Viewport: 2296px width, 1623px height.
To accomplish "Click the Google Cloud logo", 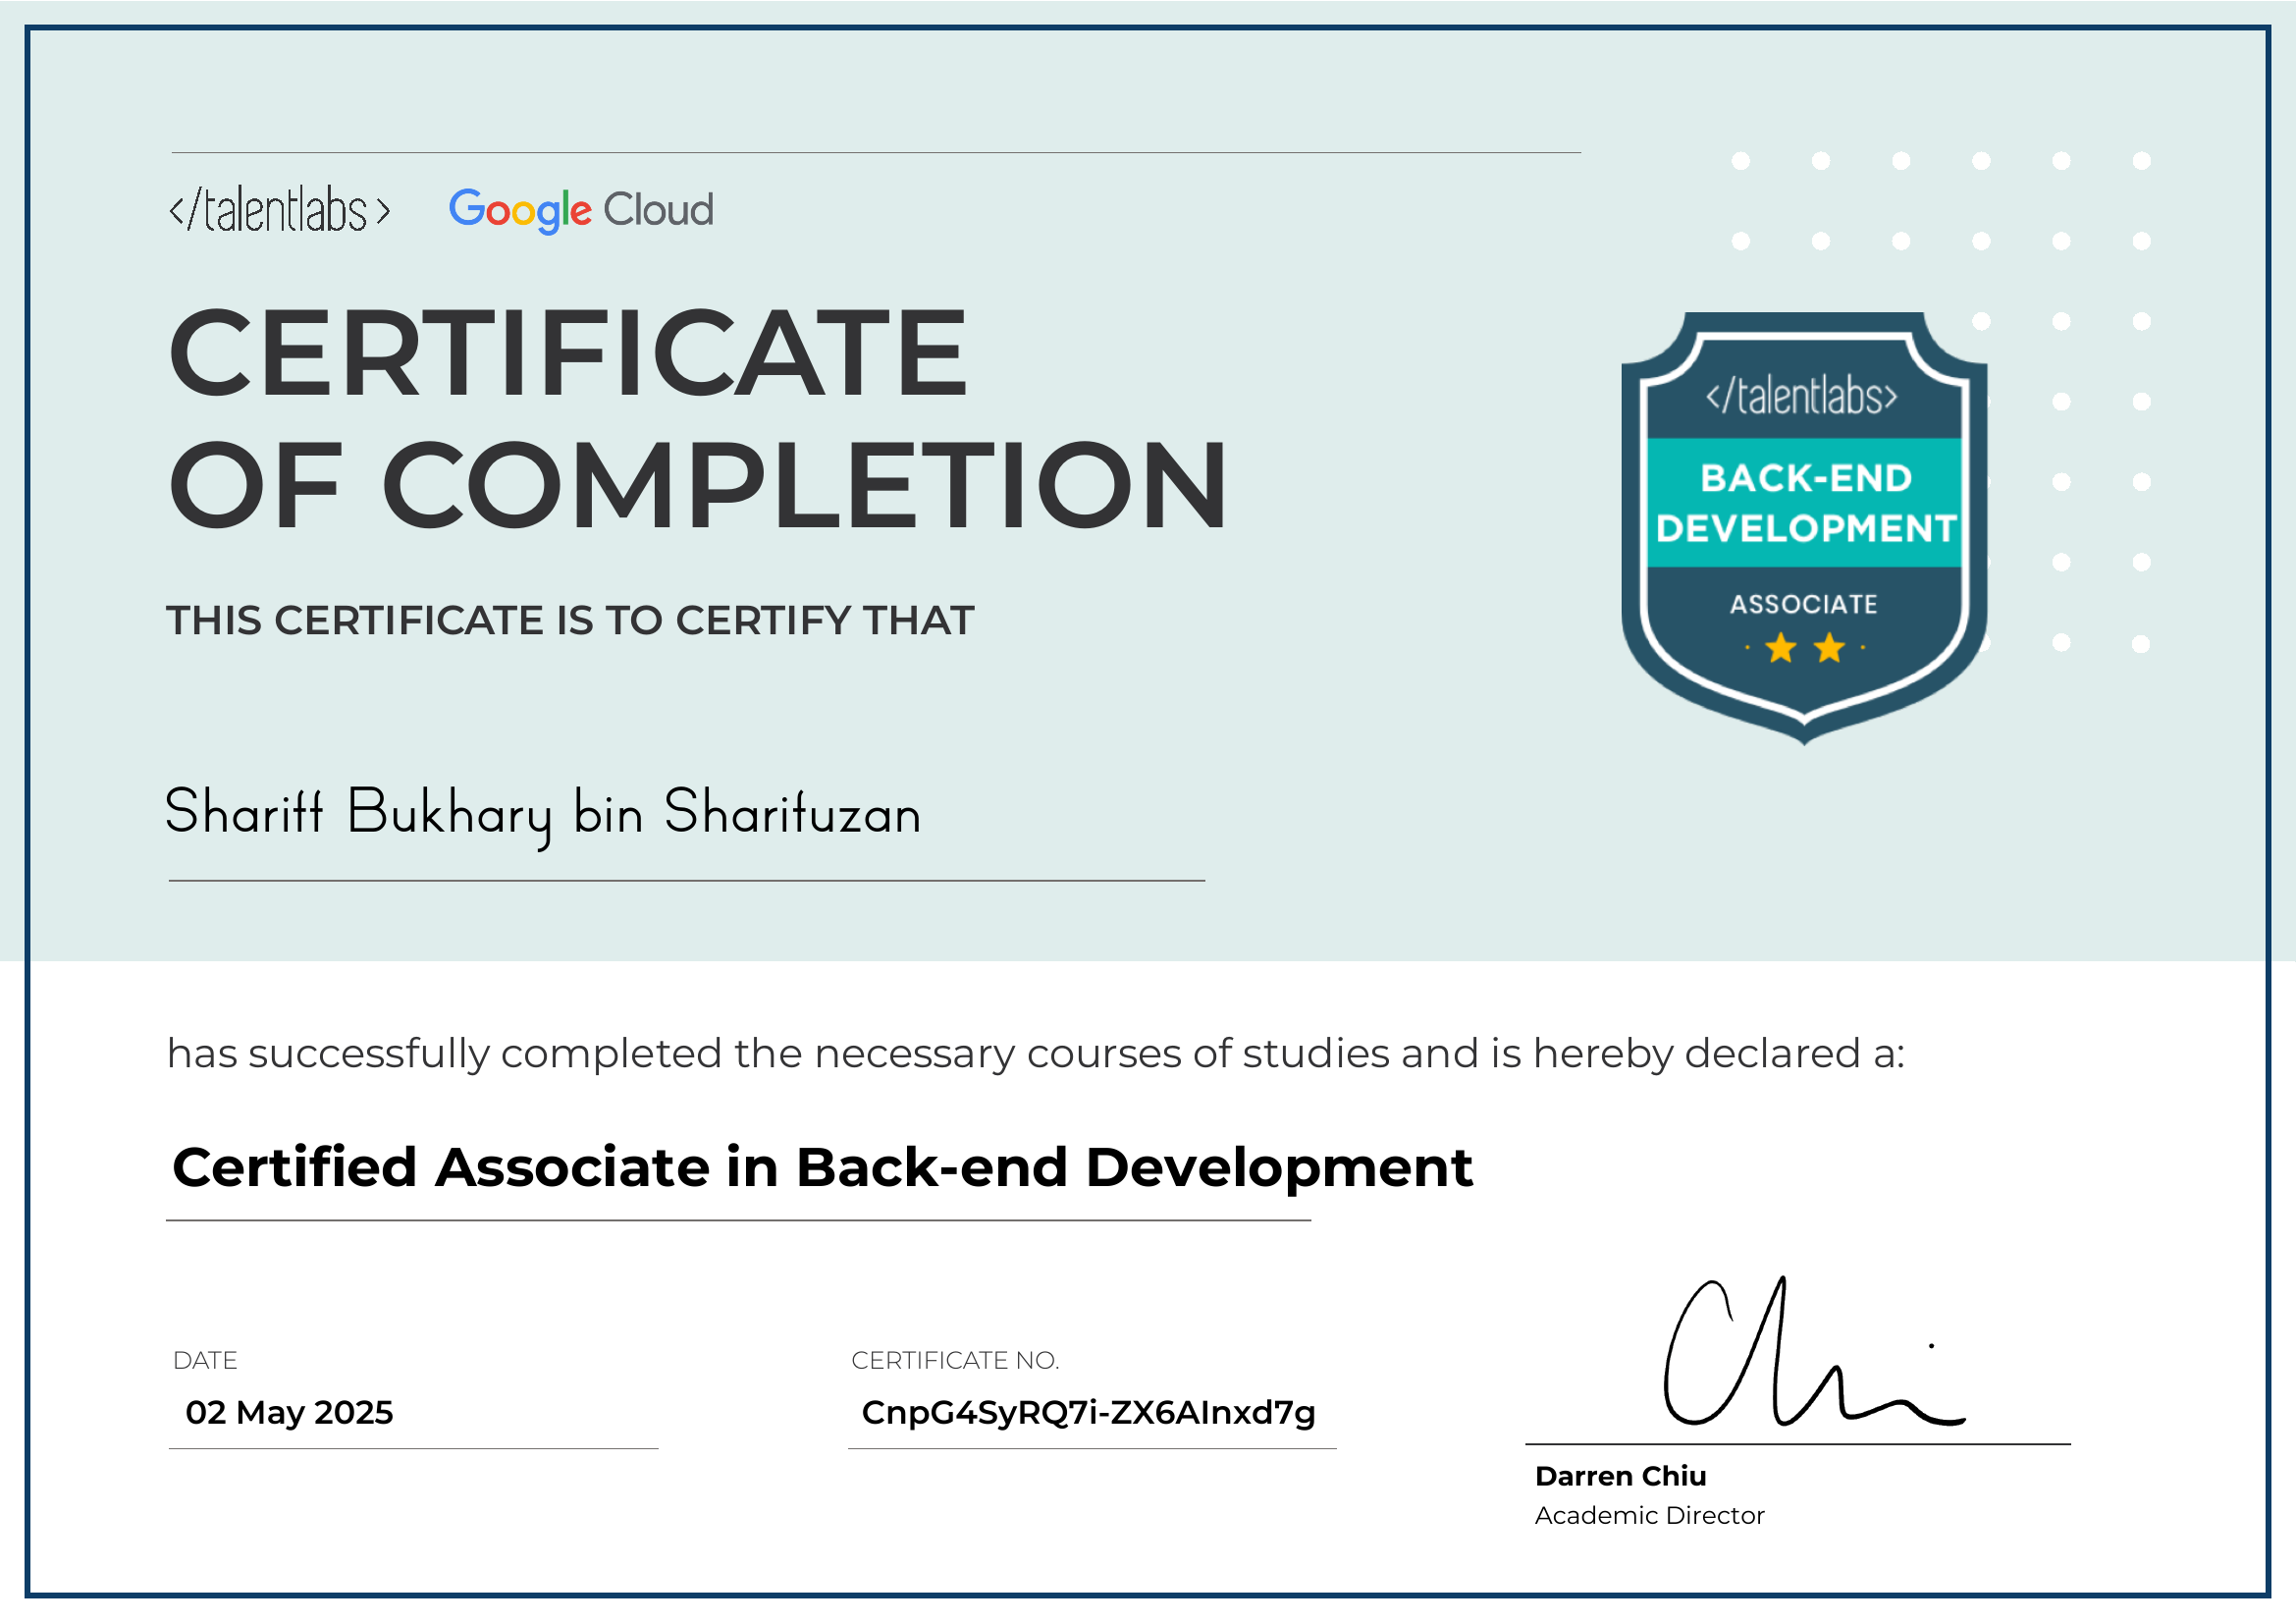I will pyautogui.click(x=581, y=210).
